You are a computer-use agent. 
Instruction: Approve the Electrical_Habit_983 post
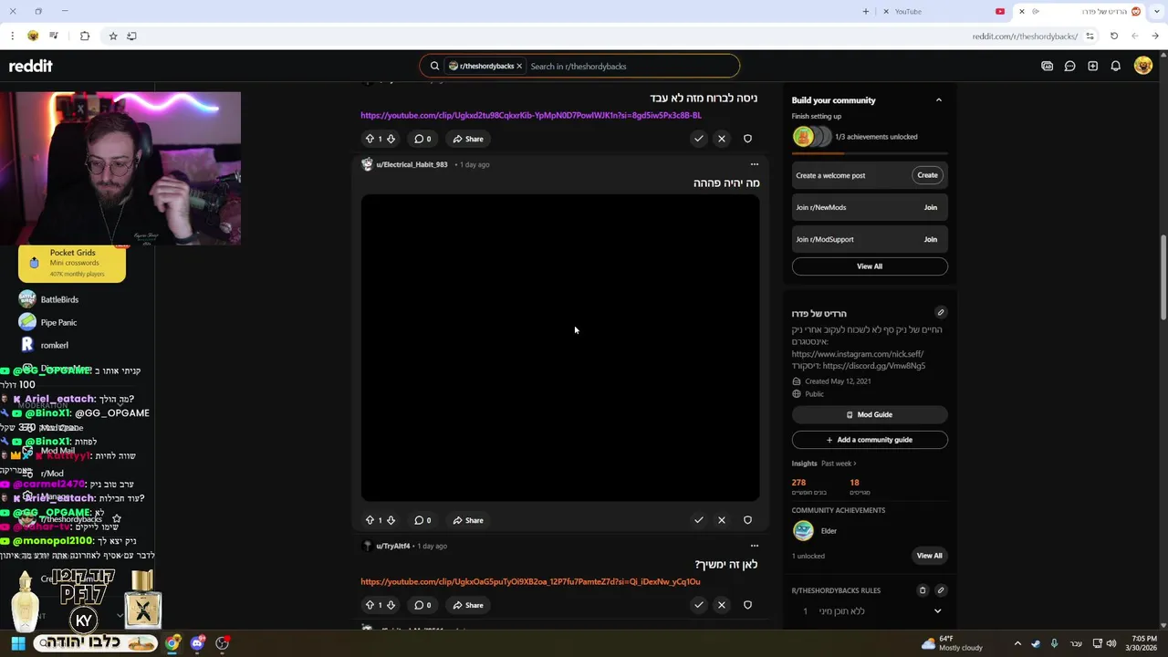coord(698,520)
